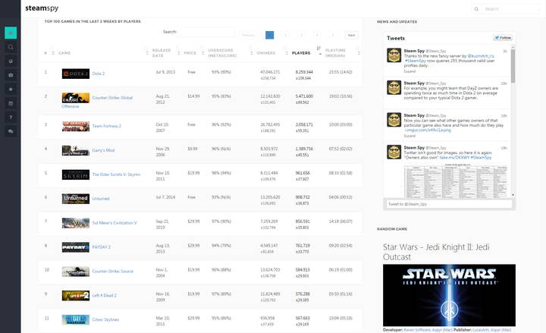546x333 pixels.
Task: Open the calendar sidebar icon
Action: pos(11,103)
